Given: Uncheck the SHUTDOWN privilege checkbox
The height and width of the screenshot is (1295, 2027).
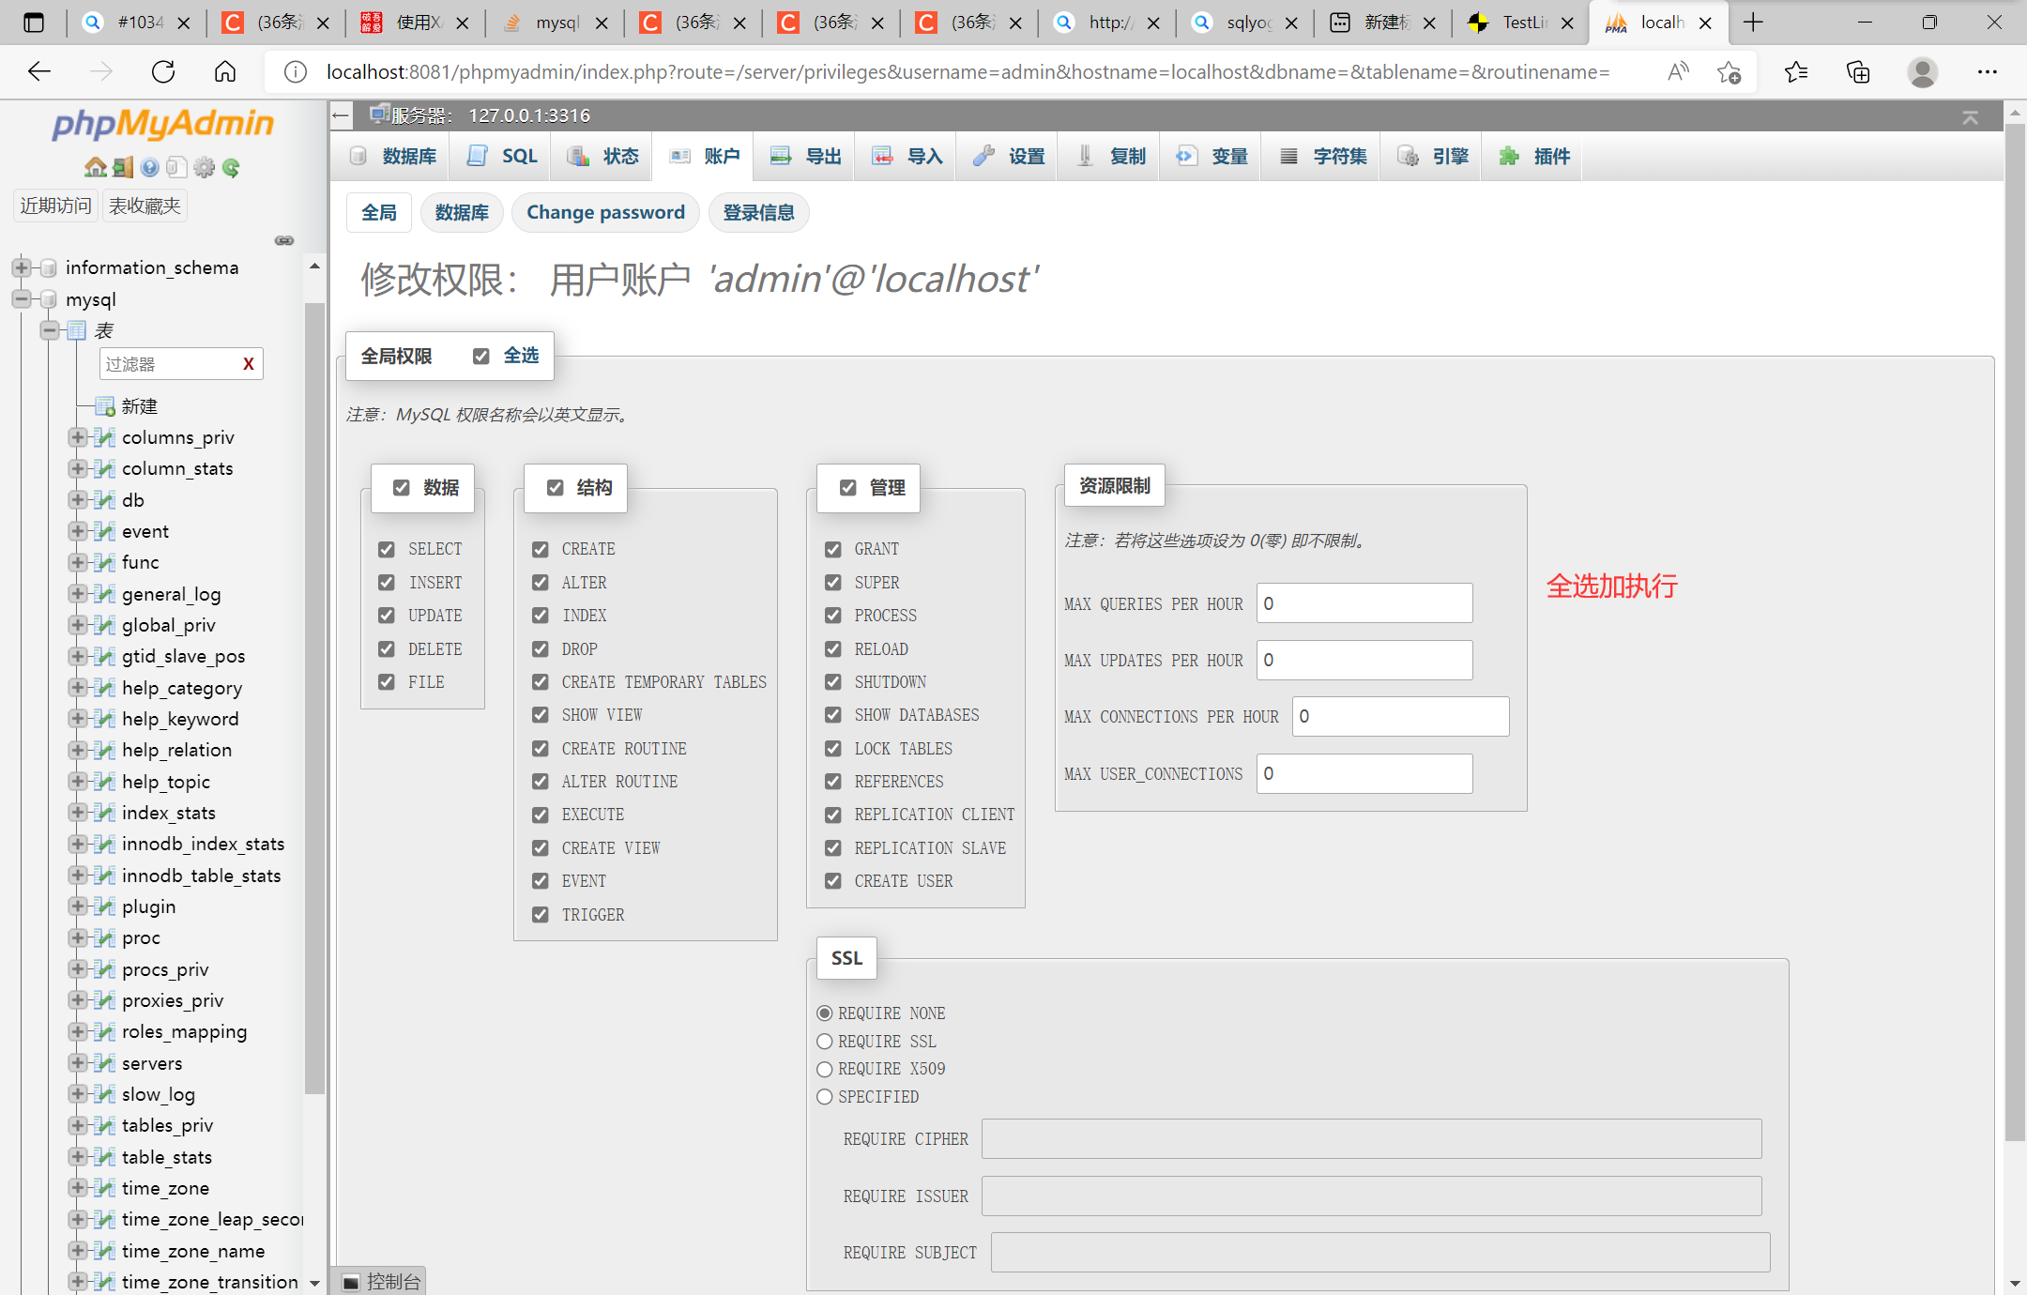Looking at the screenshot, I should [833, 682].
